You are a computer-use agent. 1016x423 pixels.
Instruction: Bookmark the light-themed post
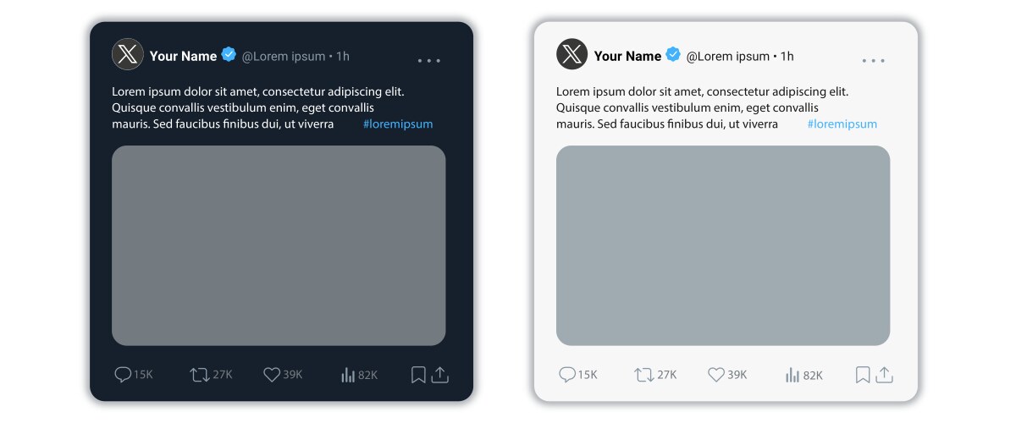pyautogui.click(x=863, y=374)
